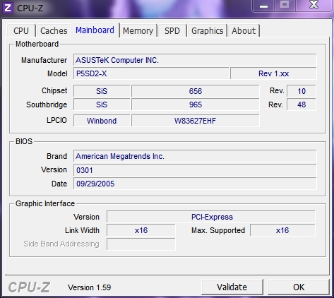The width and height of the screenshot is (334, 298).
Task: Click the Side Band Addressing label
Action: pos(61,244)
